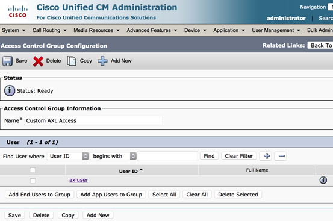Viewport: 333px width, 221px height.
Task: Click the Clear All button
Action: pyautogui.click(x=197, y=195)
